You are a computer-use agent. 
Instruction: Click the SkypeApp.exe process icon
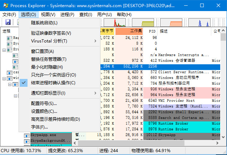[27, 136]
